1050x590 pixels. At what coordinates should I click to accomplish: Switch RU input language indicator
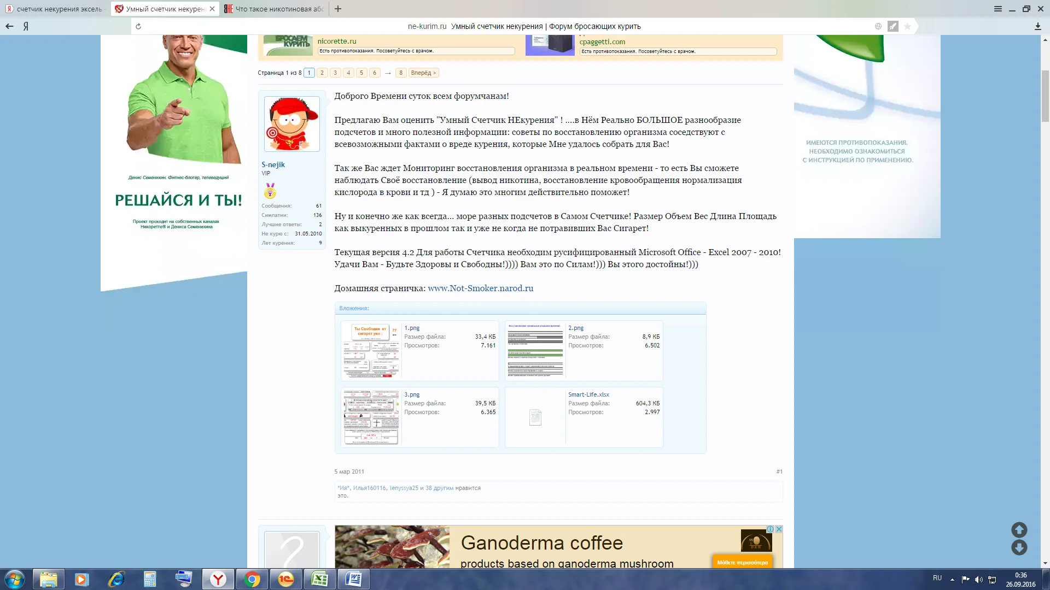click(937, 578)
